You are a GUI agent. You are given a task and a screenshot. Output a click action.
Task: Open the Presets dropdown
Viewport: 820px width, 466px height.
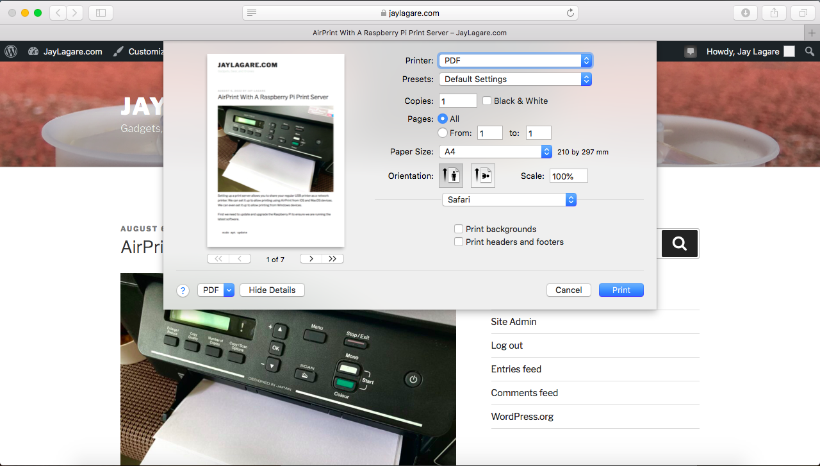pos(515,79)
